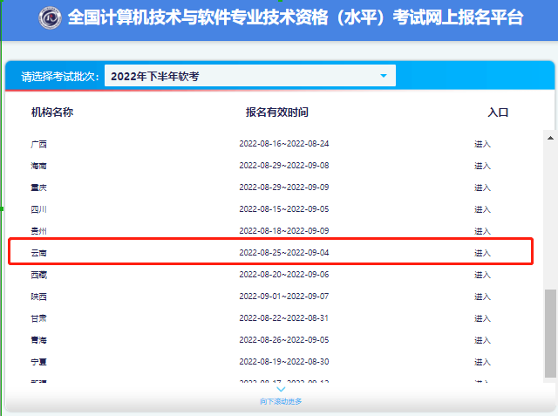Image resolution: width=558 pixels, height=416 pixels.
Task: Click 进入 in the 甘肃 row
Action: (482, 318)
